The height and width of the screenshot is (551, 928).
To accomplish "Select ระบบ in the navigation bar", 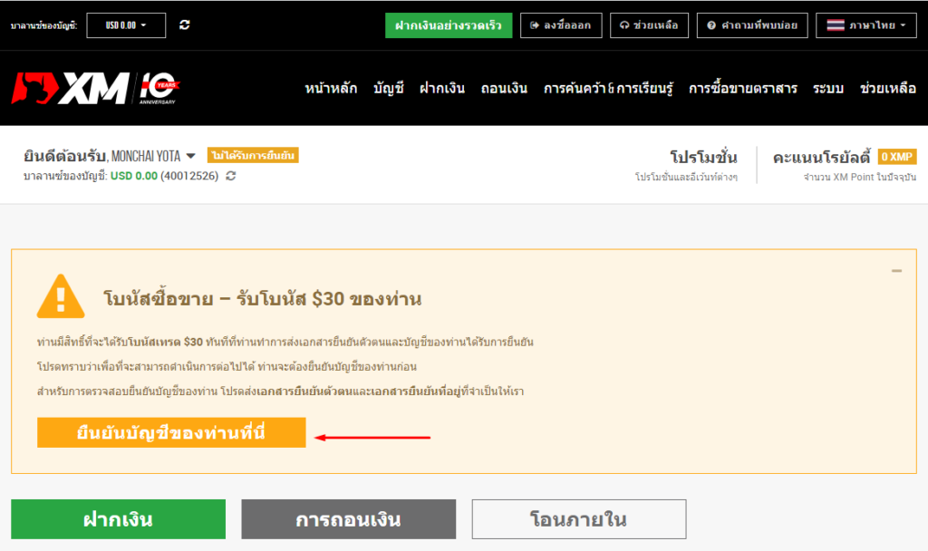I will pos(828,89).
